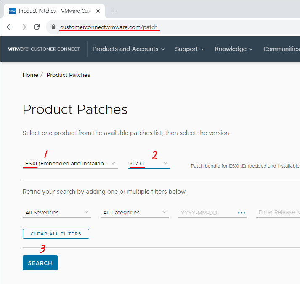The height and width of the screenshot is (284, 300).
Task: Open Products and Accounts menu
Action: (129, 49)
